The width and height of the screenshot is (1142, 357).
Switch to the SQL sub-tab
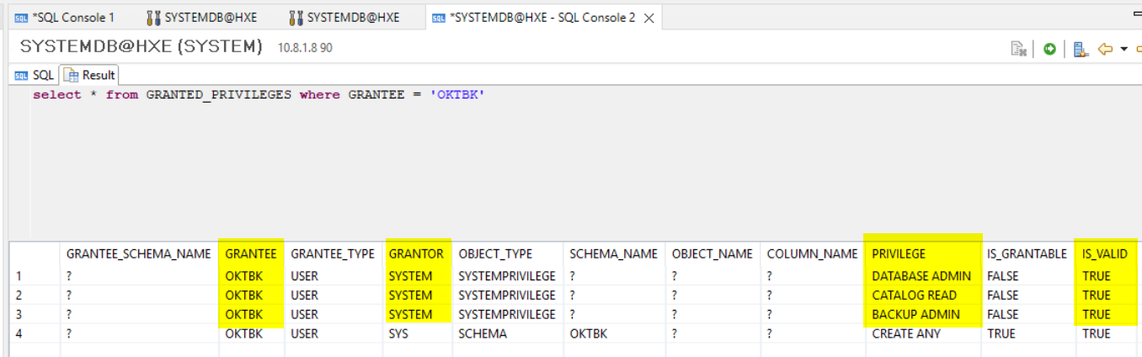coord(34,75)
